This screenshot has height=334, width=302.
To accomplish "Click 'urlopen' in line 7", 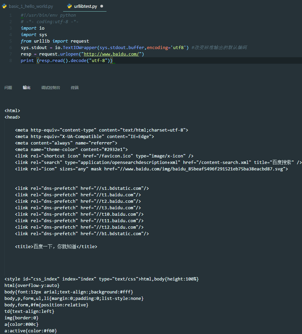I will [69, 54].
